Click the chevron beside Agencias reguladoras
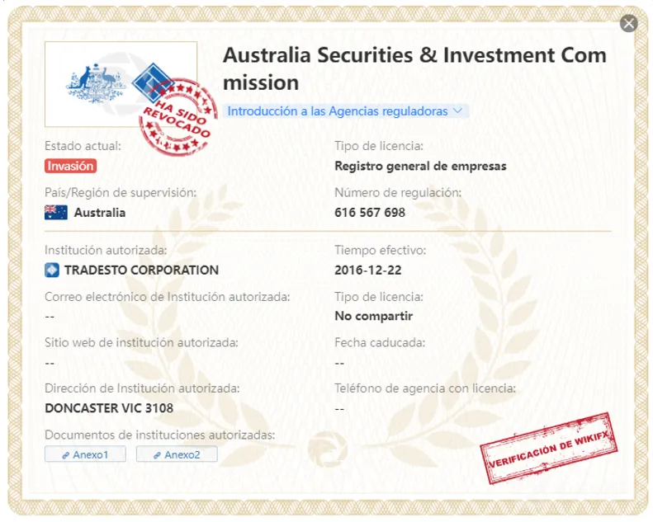 coord(457,111)
